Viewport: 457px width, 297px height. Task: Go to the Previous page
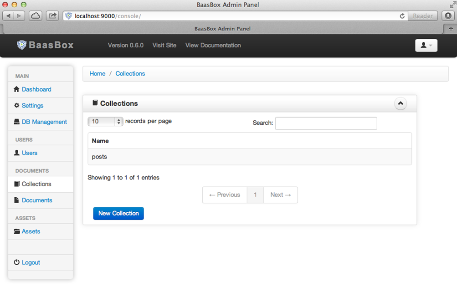pyautogui.click(x=225, y=195)
